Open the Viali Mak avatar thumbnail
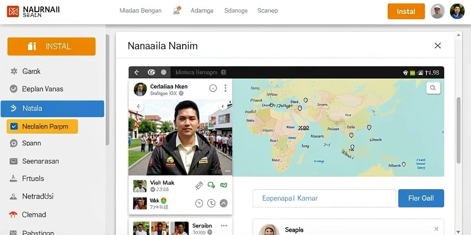Image resolution: width=471 pixels, height=235 pixels. [x=140, y=186]
